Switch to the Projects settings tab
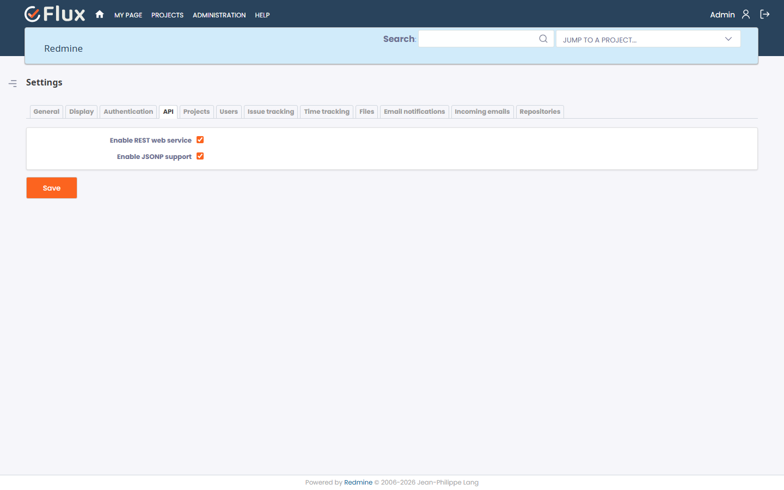Image resolution: width=784 pixels, height=490 pixels. [197, 112]
